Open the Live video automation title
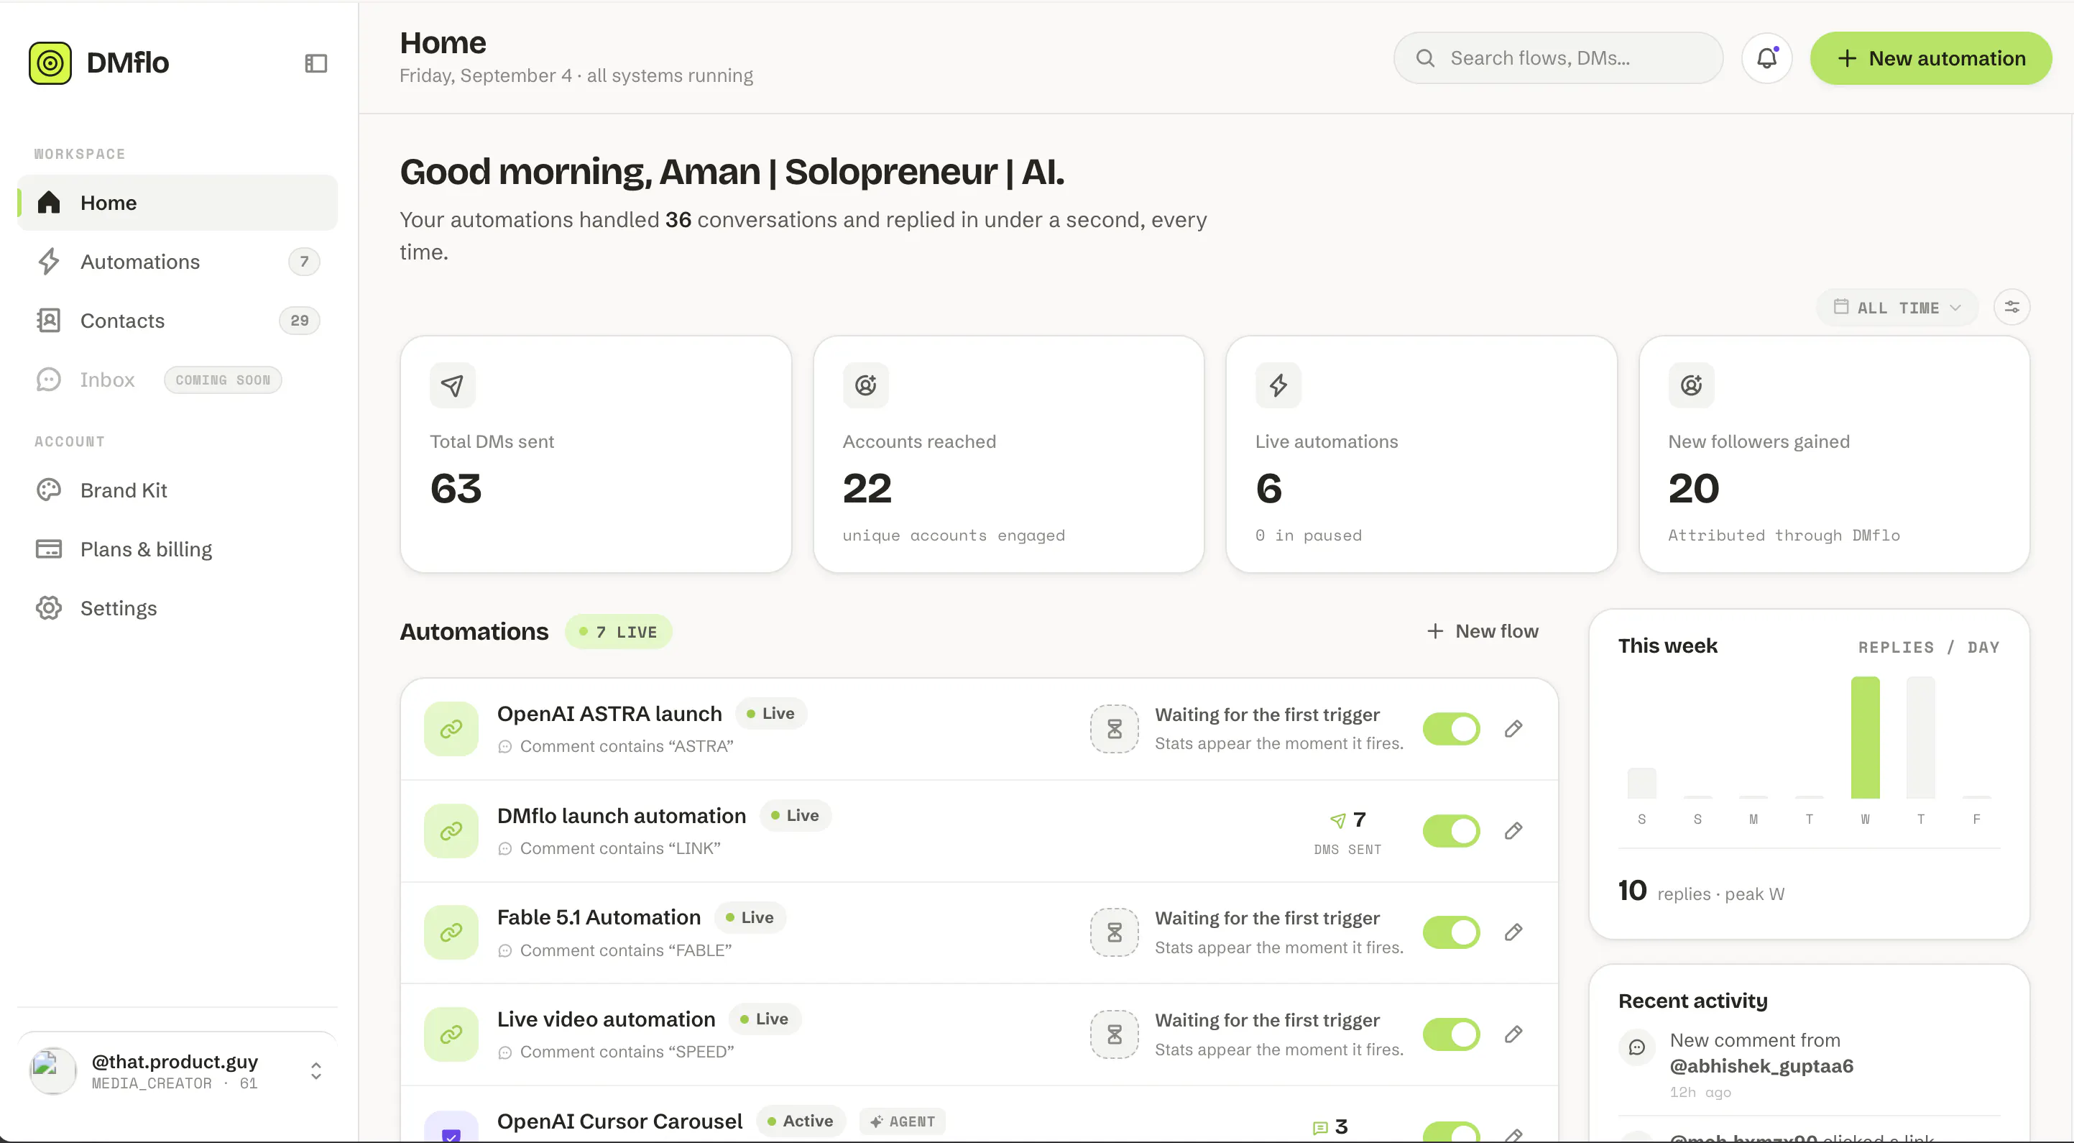Viewport: 2074px width, 1143px height. pyautogui.click(x=607, y=1020)
